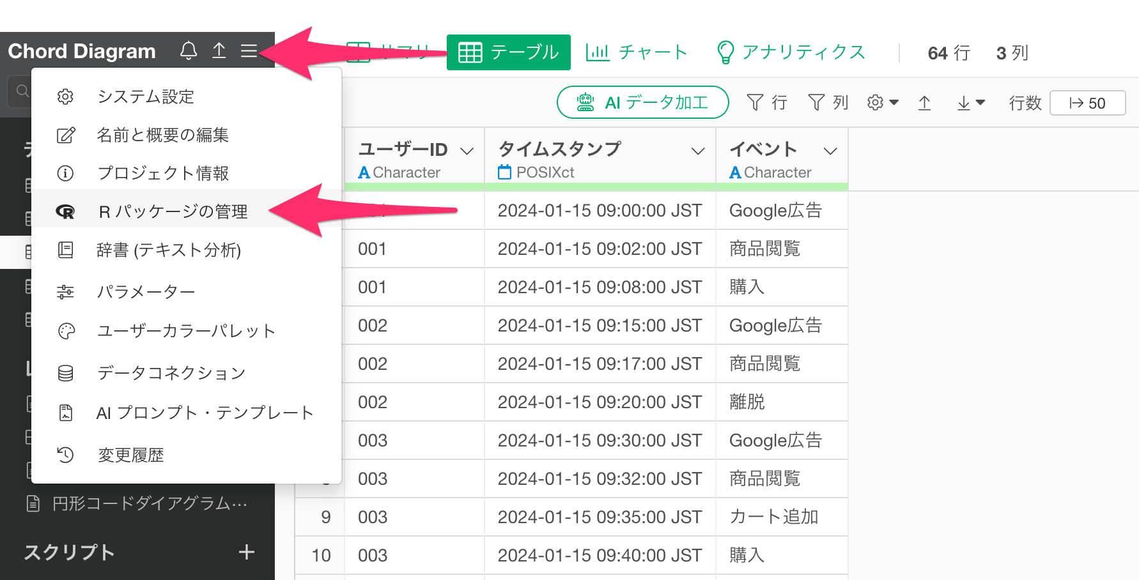This screenshot has width=1139, height=580.
Task: Open the 円形コードダイアグラム note item
Action: 149,504
